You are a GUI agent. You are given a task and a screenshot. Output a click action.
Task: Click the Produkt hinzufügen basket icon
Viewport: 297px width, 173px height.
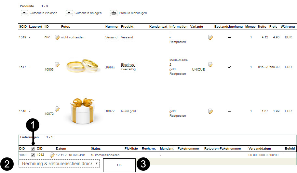pyautogui.click(x=114, y=13)
